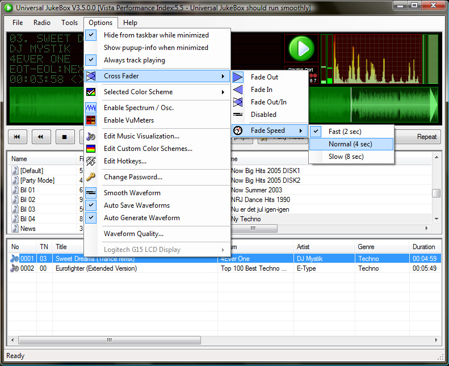Click the Edit Music Visualization icon
Image resolution: width=449 pixels, height=366 pixels.
pyautogui.click(x=91, y=136)
